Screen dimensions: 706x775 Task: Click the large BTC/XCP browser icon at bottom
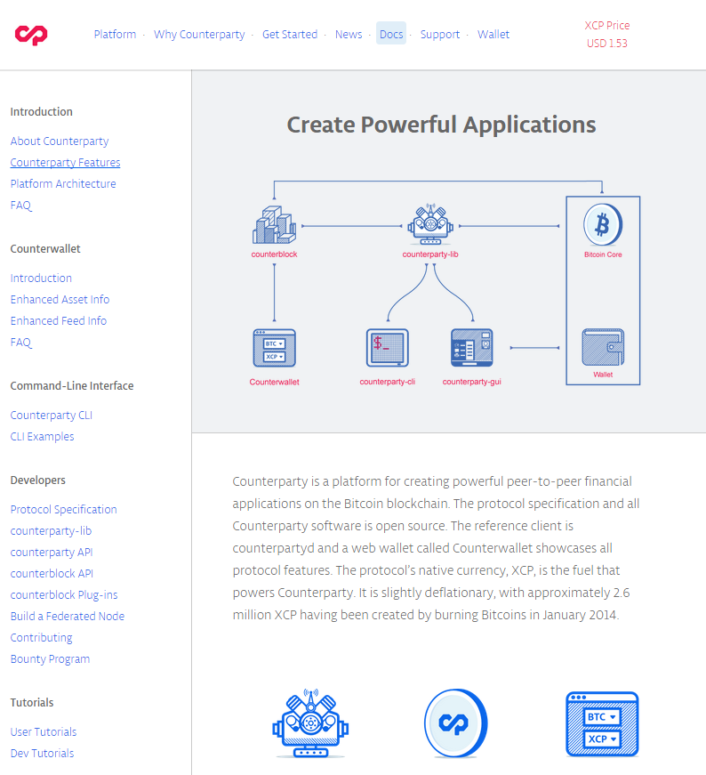[602, 724]
